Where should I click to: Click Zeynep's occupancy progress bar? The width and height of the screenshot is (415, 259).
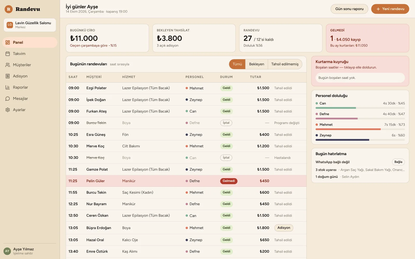pos(360,140)
